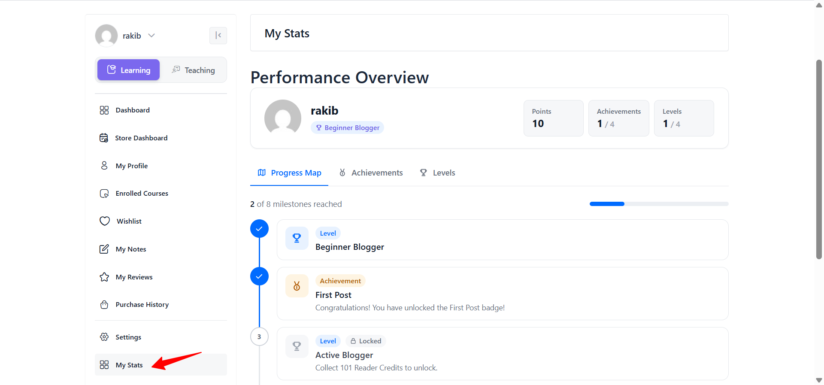Click the Locked badge on Active Blogger
824x385 pixels.
(x=366, y=341)
